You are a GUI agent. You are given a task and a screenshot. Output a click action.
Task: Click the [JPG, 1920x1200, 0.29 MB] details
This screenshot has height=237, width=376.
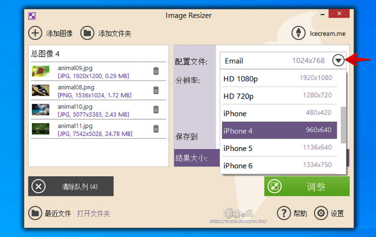[x=93, y=76]
